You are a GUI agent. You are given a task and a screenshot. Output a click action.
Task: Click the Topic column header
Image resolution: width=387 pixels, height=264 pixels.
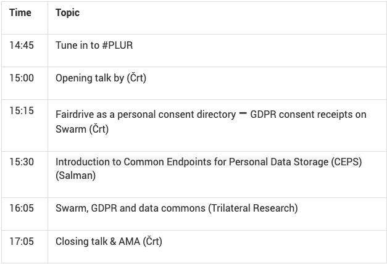coord(67,12)
